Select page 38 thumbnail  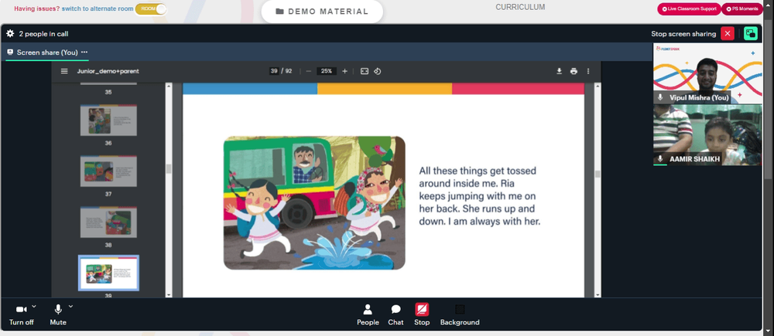coord(108,222)
